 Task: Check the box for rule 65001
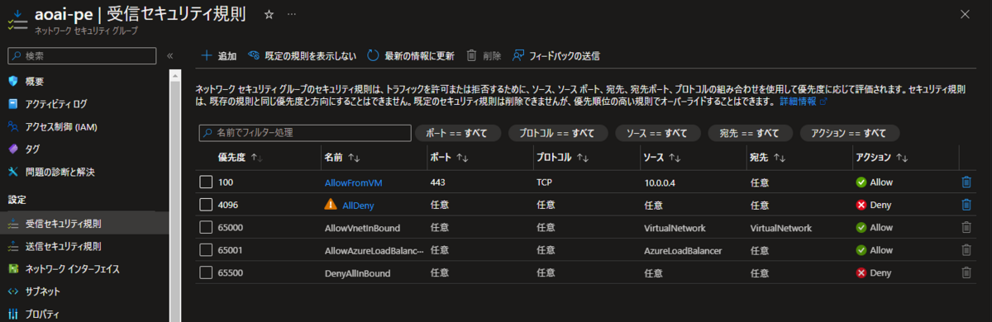coord(206,250)
